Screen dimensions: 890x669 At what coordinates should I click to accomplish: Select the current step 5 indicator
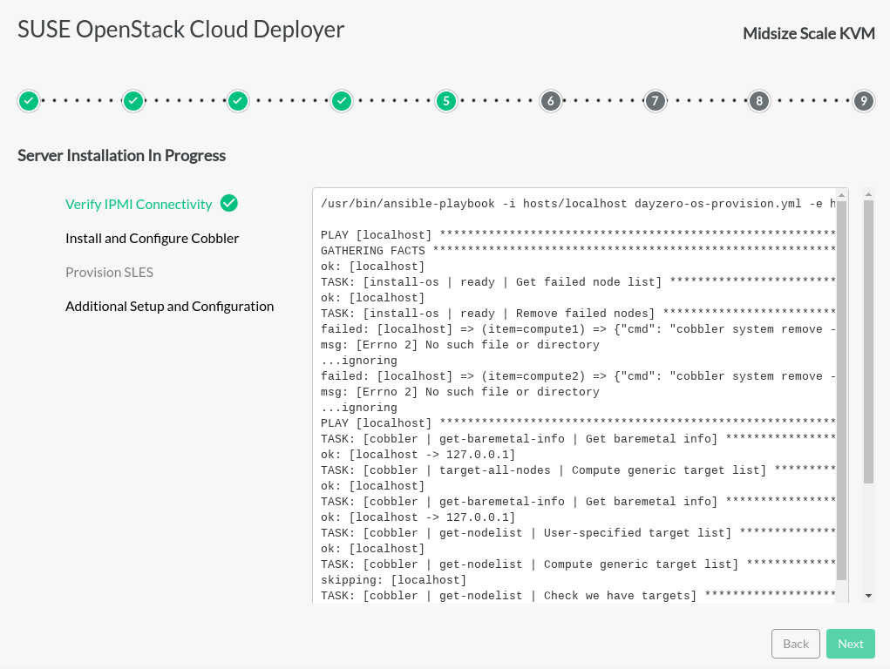tap(445, 101)
